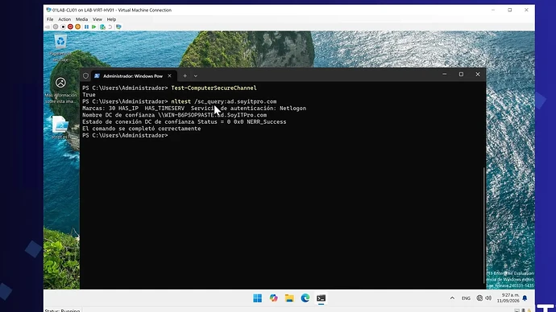556x312 pixels.
Task: Click the Test-ComputerSecureChannel command text
Action: click(x=214, y=88)
